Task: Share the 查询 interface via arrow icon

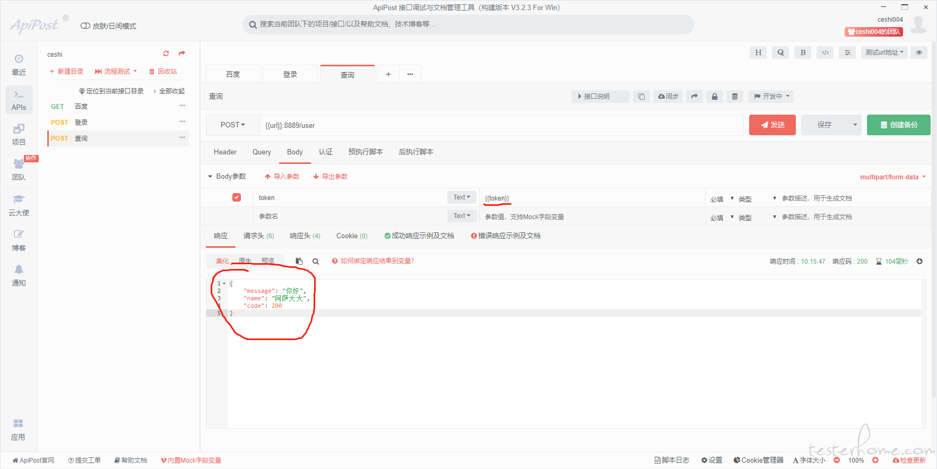Action: pos(695,97)
